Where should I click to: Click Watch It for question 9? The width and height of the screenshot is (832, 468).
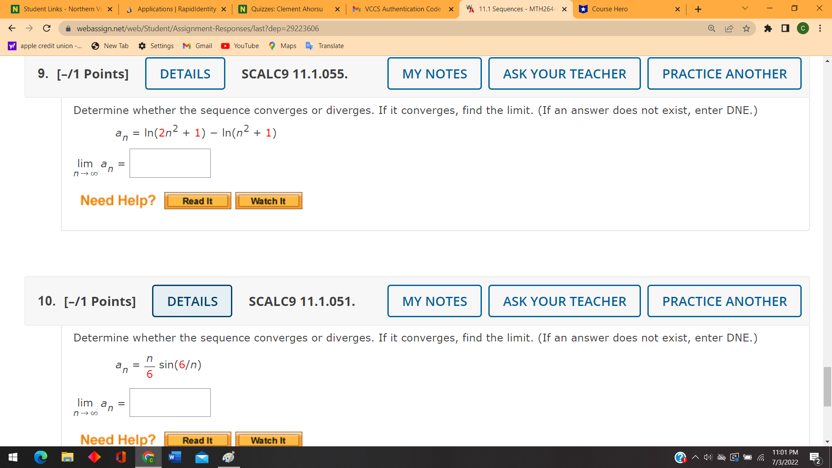coord(269,201)
